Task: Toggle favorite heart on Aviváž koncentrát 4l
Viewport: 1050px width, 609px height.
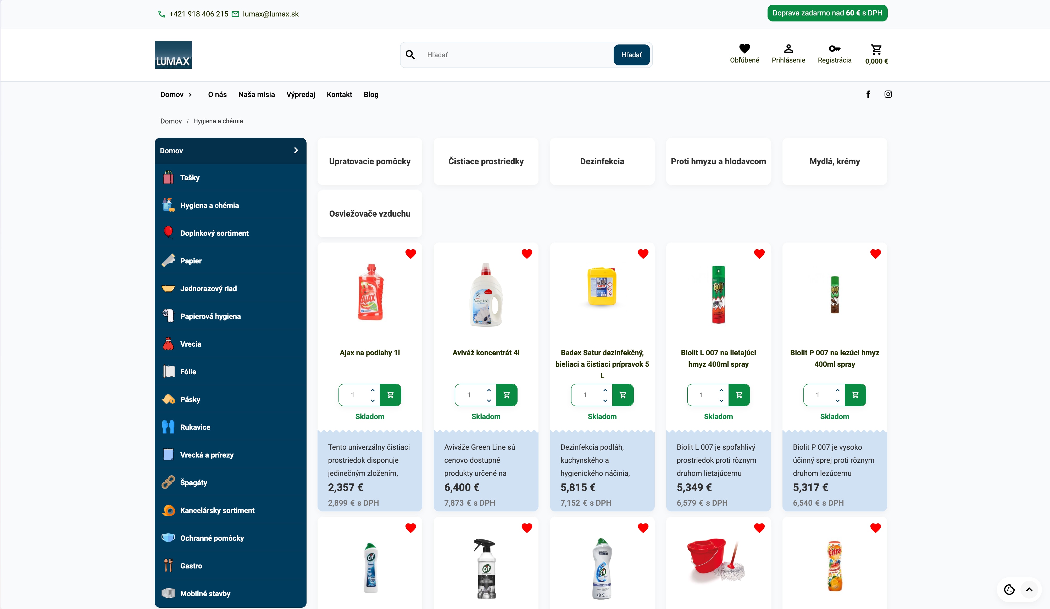Action: 527,253
